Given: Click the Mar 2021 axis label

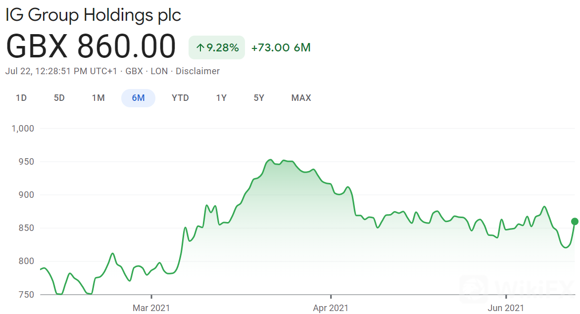Looking at the screenshot, I should pos(151,308).
